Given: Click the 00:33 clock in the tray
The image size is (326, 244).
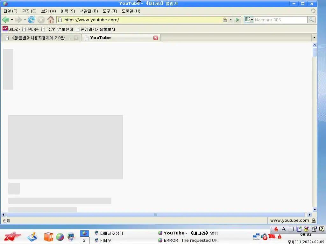Looking at the screenshot, I should click(306, 235).
